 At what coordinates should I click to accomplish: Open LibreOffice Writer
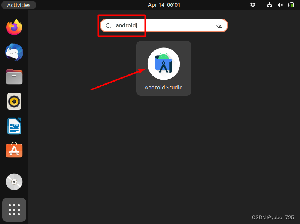pyautogui.click(x=14, y=126)
